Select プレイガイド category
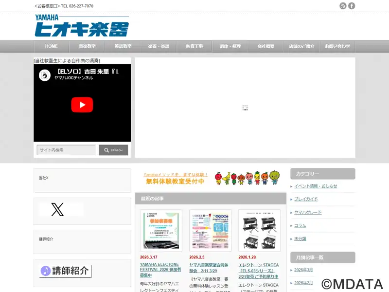 tap(306, 199)
